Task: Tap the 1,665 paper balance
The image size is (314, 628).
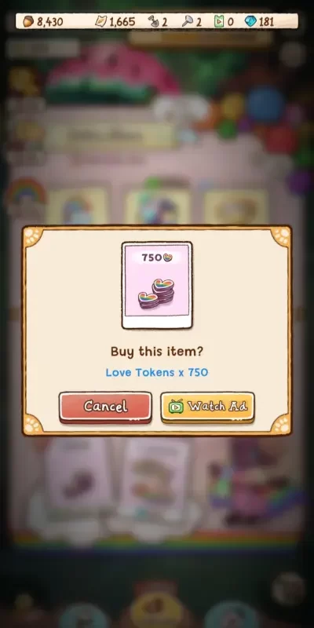Action: [x=122, y=22]
